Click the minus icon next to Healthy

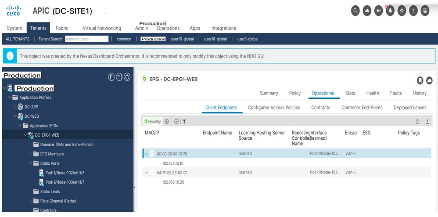click(176, 121)
